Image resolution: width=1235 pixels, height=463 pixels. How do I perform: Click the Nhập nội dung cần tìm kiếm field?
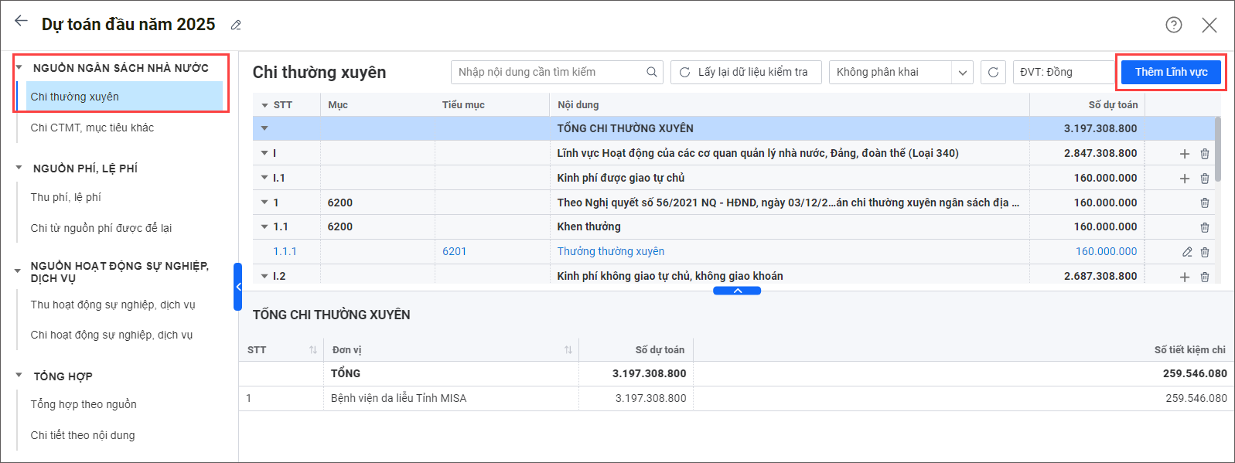coord(549,73)
